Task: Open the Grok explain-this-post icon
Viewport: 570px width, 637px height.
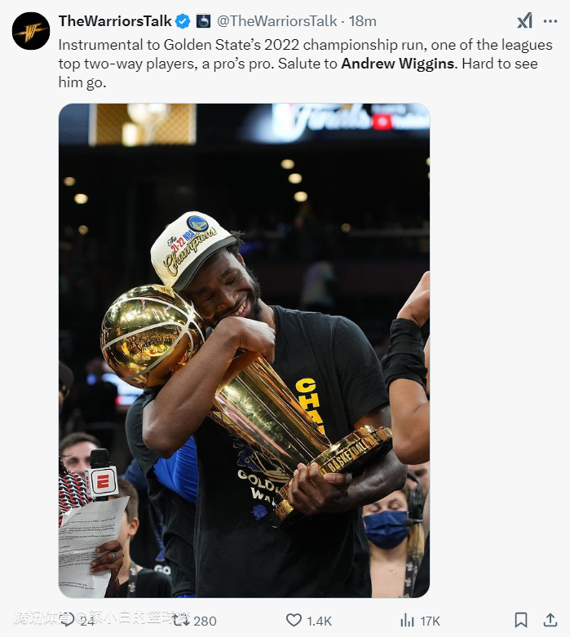Action: click(524, 20)
